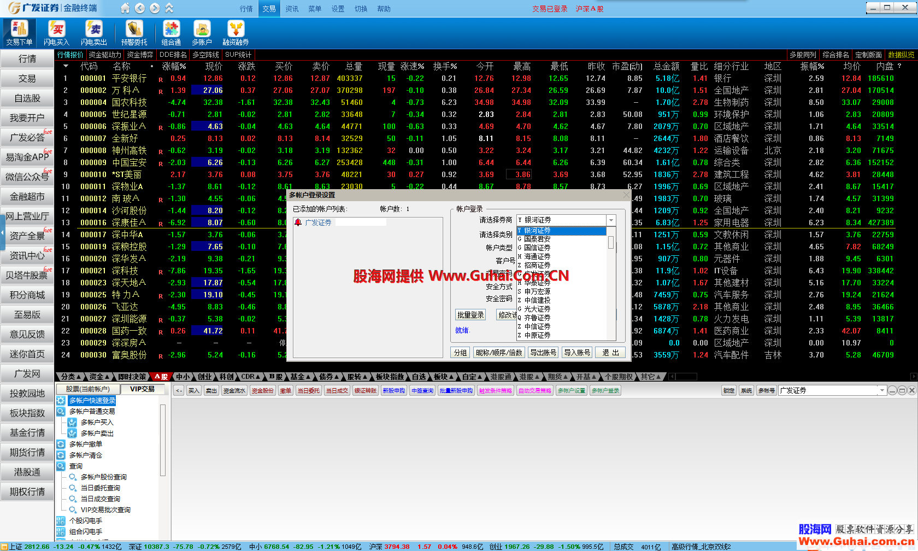Viewport: 918px width, 551px height.
Task: Click the 个股闪电手 grid icon
Action: [61, 521]
